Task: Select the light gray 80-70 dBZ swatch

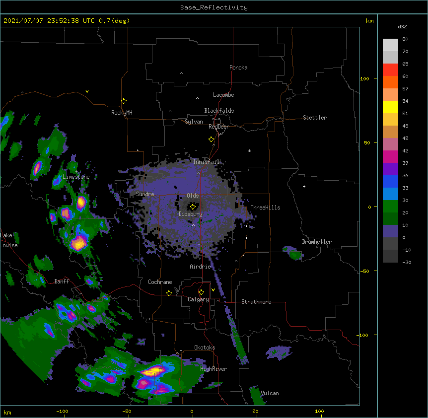Action: click(390, 45)
